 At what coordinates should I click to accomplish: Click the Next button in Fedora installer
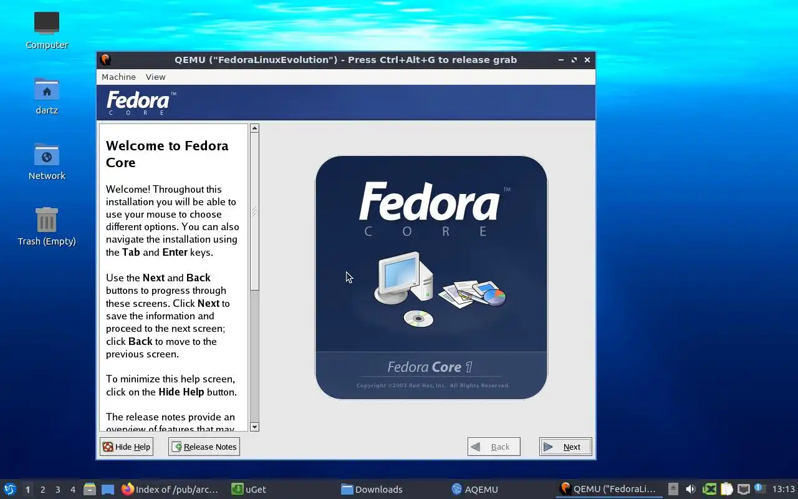tap(565, 447)
